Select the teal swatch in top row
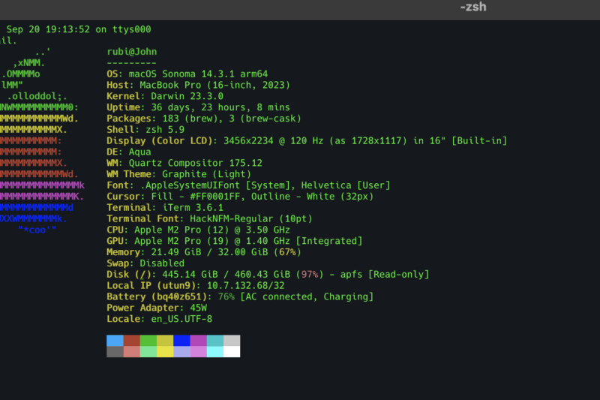The image size is (600, 400). [215, 340]
